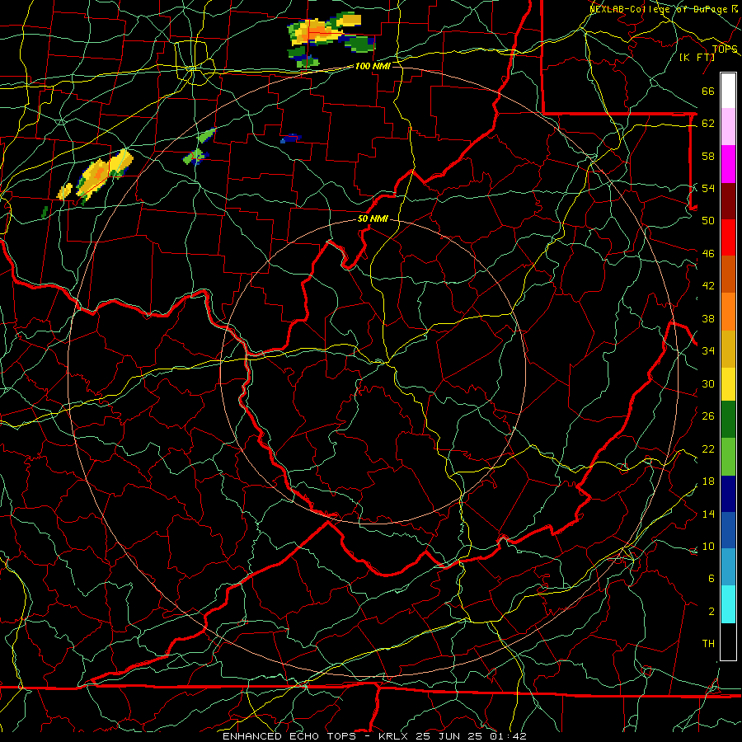The height and width of the screenshot is (742, 742).
Task: Select the bright red legend color band
Action: coord(728,237)
